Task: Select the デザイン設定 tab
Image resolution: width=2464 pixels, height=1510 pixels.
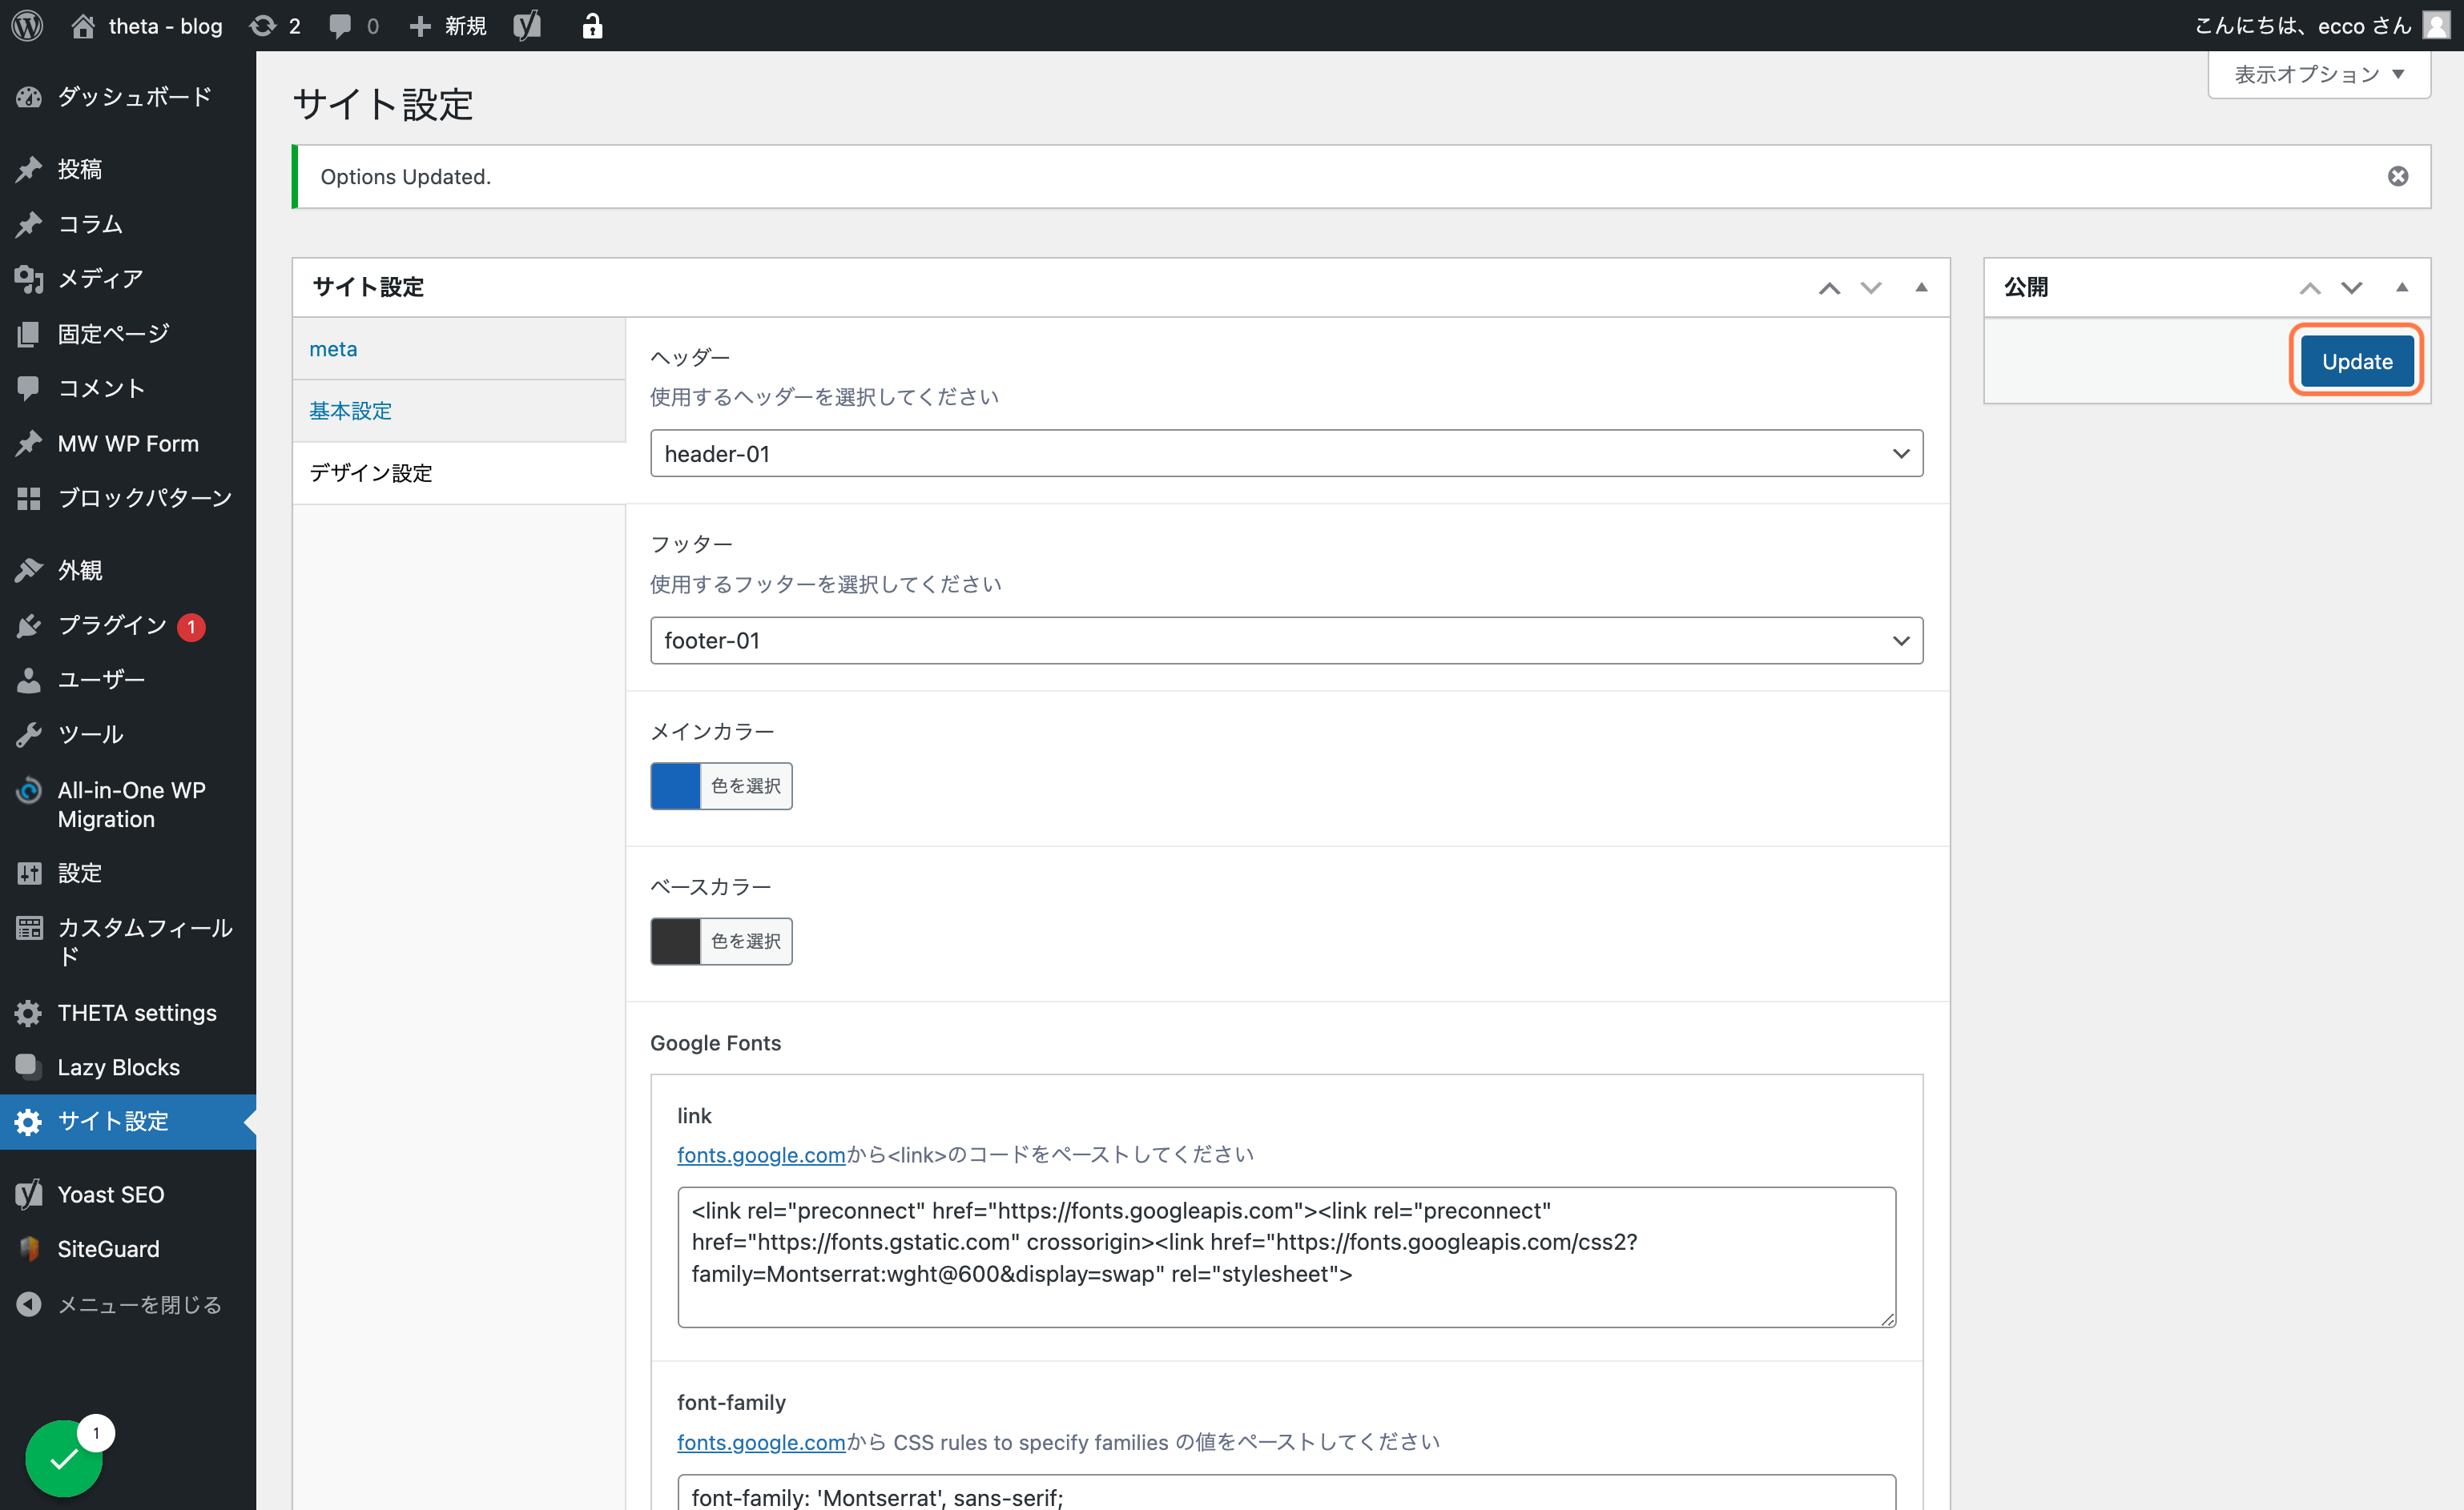Action: coord(459,472)
